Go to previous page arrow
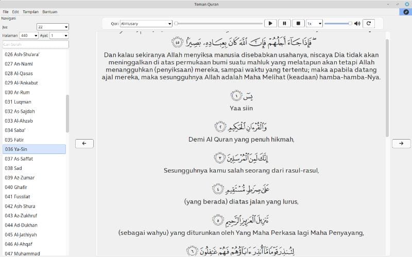 84,144
